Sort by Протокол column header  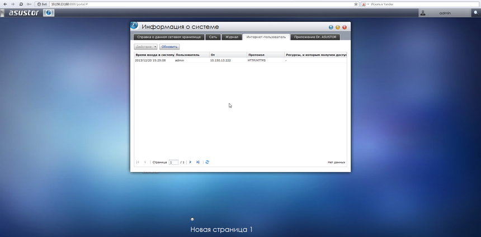(x=265, y=55)
